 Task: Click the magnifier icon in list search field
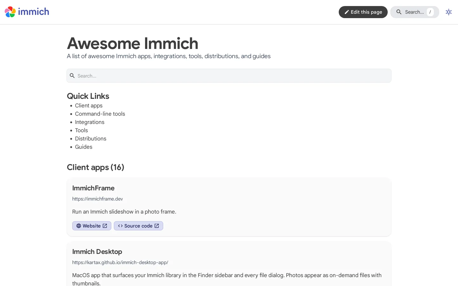72,76
